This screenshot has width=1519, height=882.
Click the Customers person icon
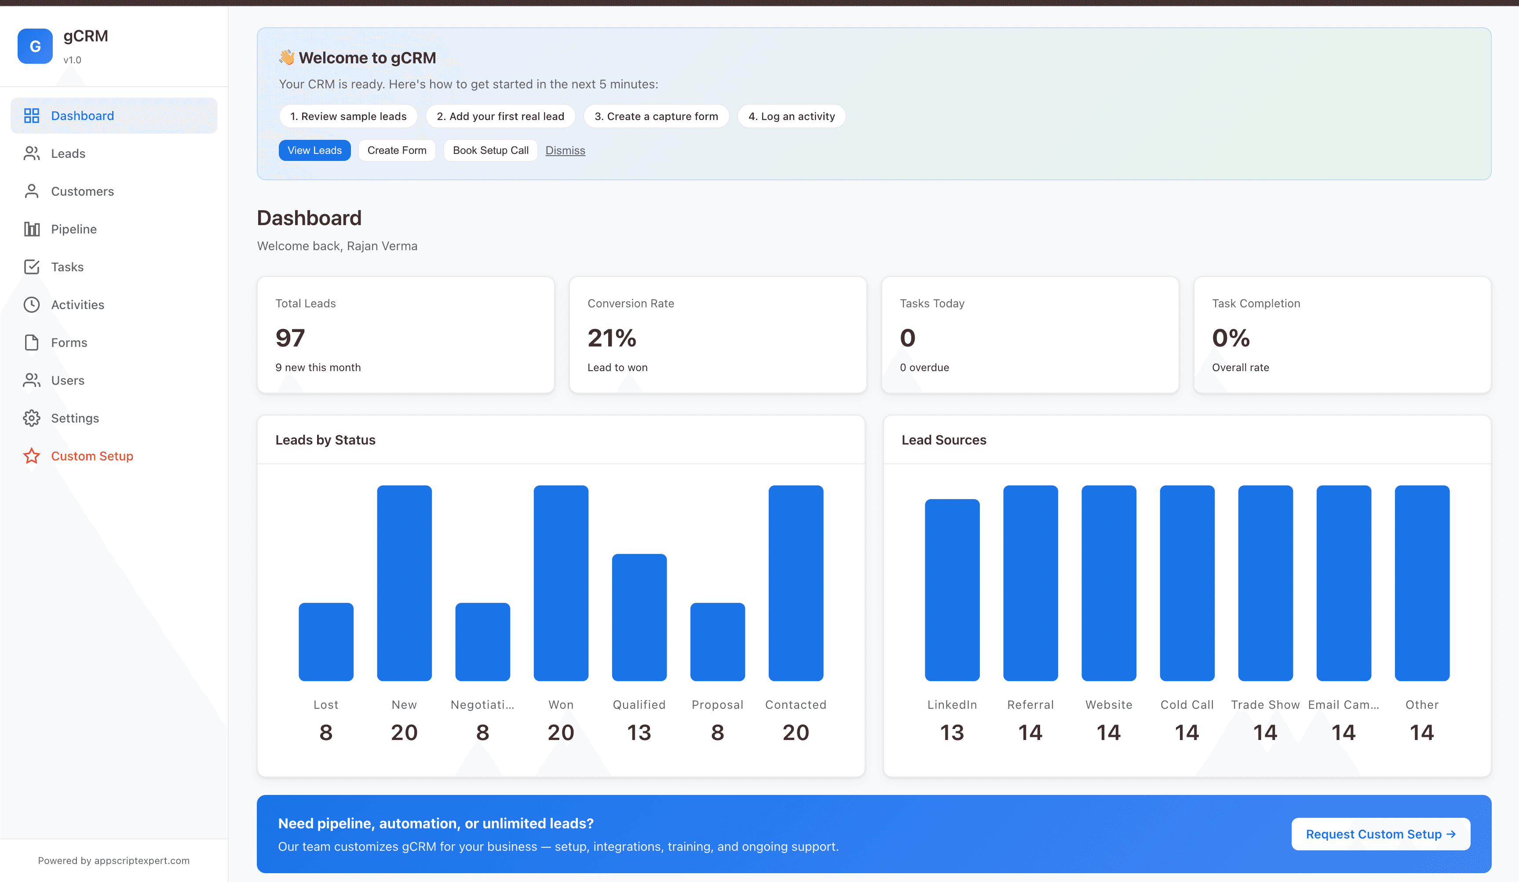31,191
